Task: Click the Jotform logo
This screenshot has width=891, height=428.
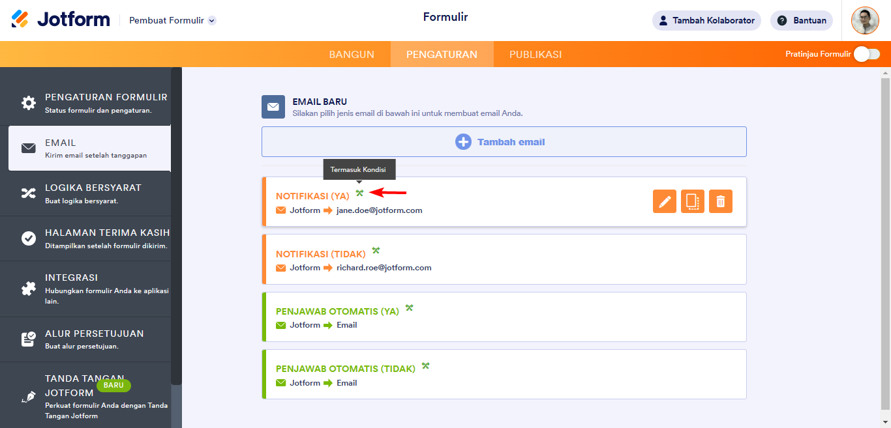Action: [61, 20]
